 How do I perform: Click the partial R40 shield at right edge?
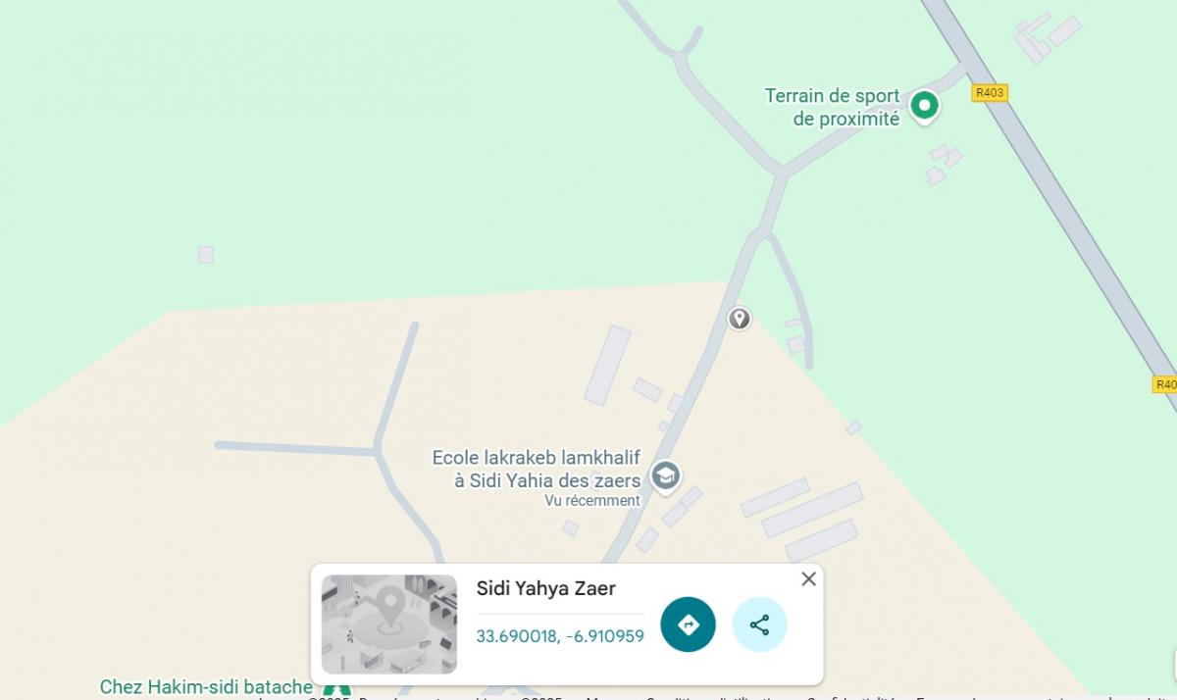(x=1164, y=384)
